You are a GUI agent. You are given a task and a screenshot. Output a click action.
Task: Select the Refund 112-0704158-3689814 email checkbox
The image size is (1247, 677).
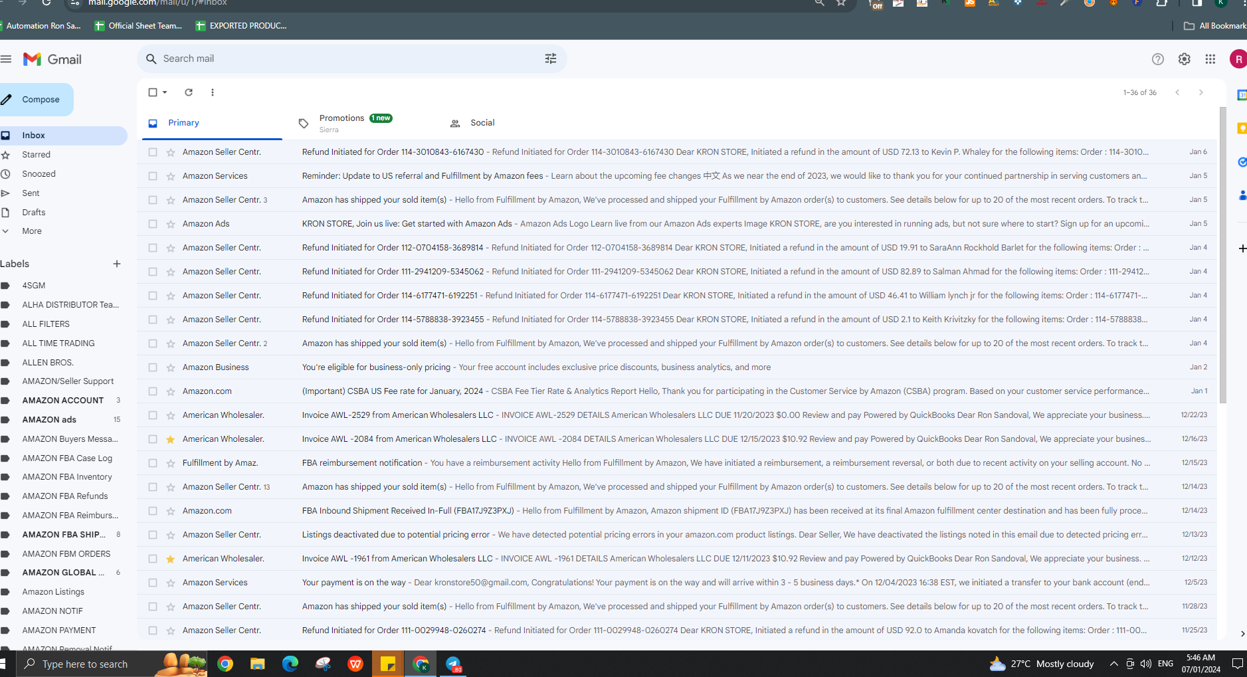point(153,248)
